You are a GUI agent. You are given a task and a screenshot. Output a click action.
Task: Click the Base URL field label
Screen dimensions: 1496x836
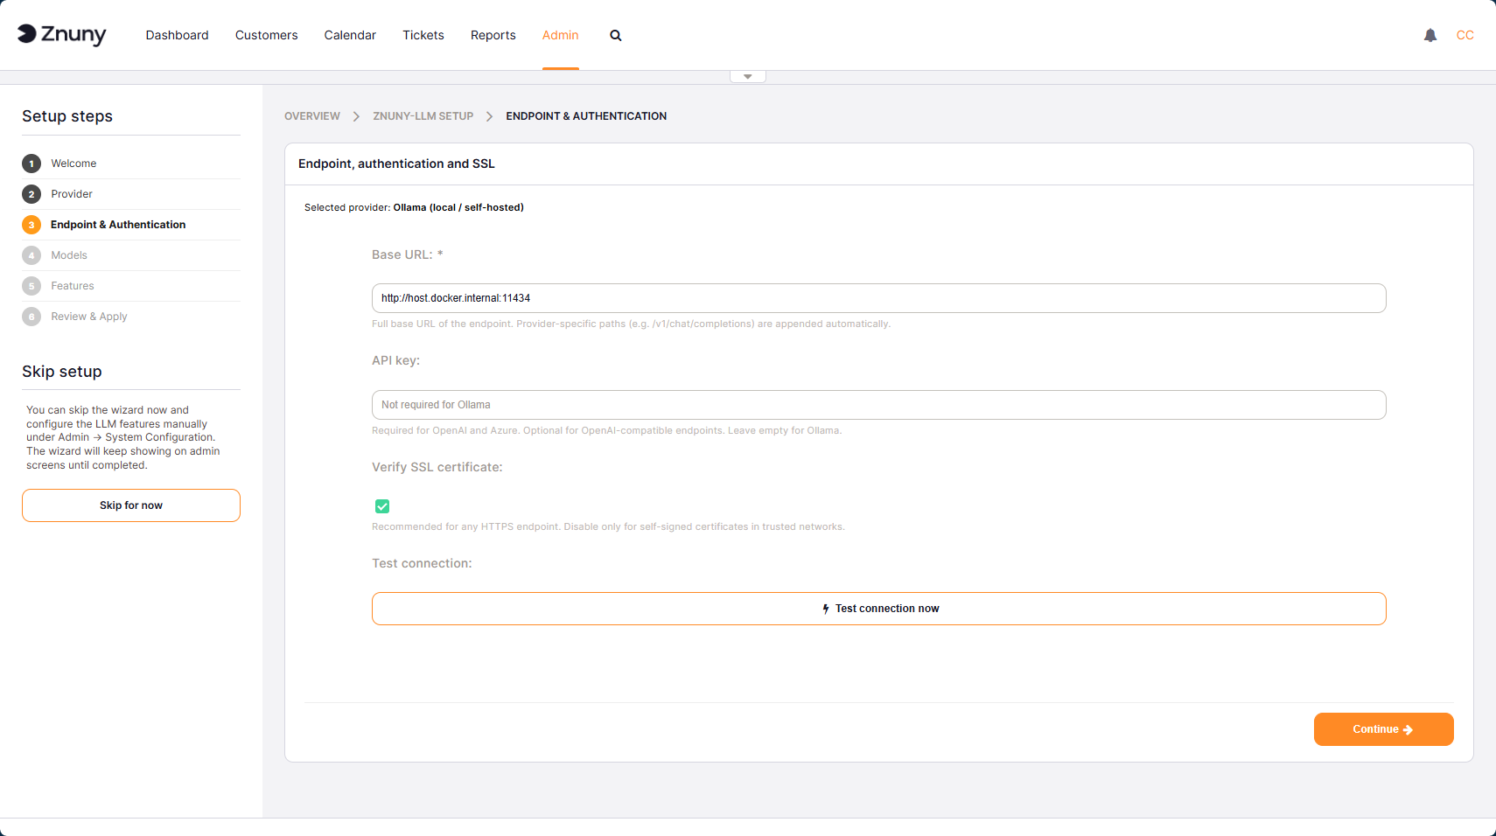408,254
